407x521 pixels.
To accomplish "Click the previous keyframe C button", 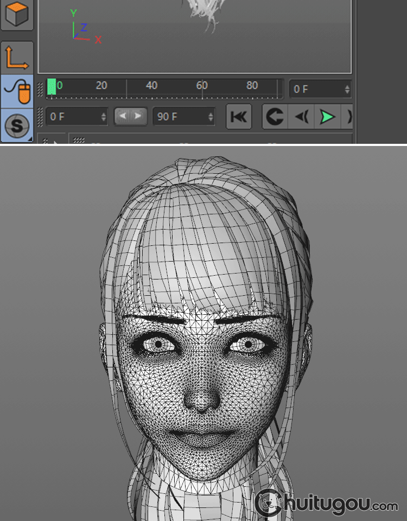I will [x=275, y=117].
